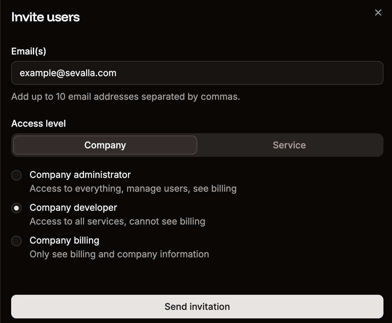Choose the Company developer access level

[x=16, y=208]
